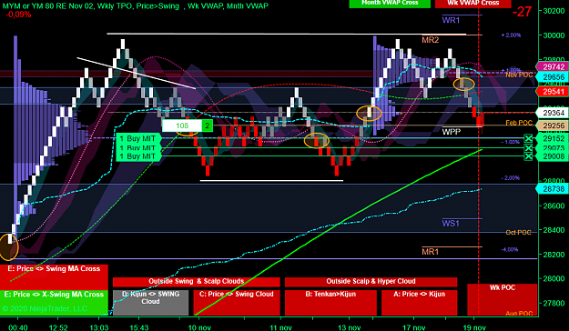The height and width of the screenshot is (331, 569).
Task: Click the red 29541 price marker
Action: (x=552, y=92)
